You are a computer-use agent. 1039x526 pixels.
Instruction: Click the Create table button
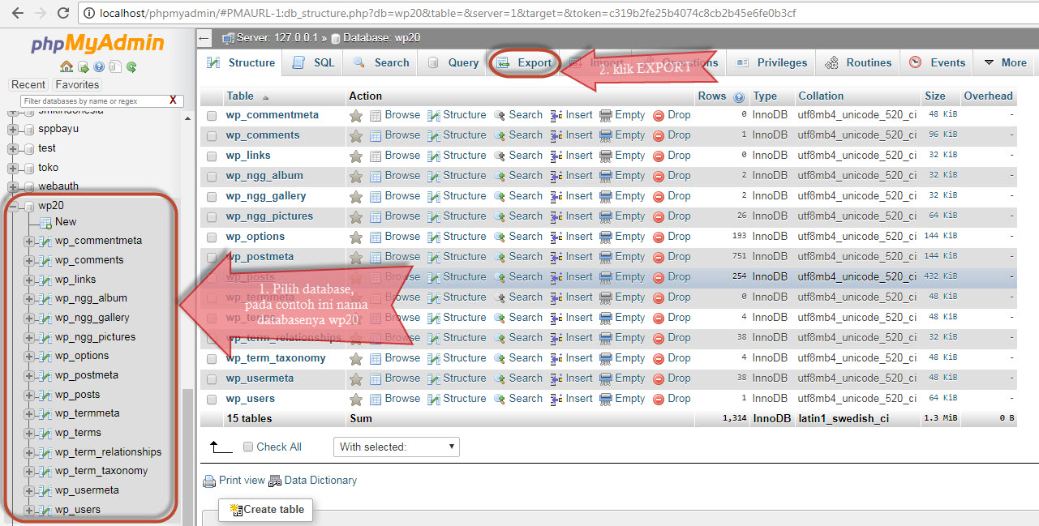[x=267, y=510]
